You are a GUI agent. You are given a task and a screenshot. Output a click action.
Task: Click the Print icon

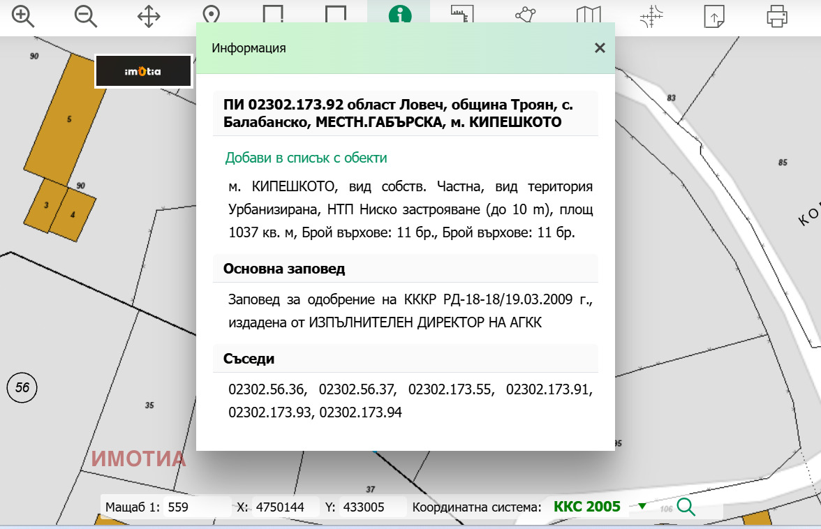point(776,15)
